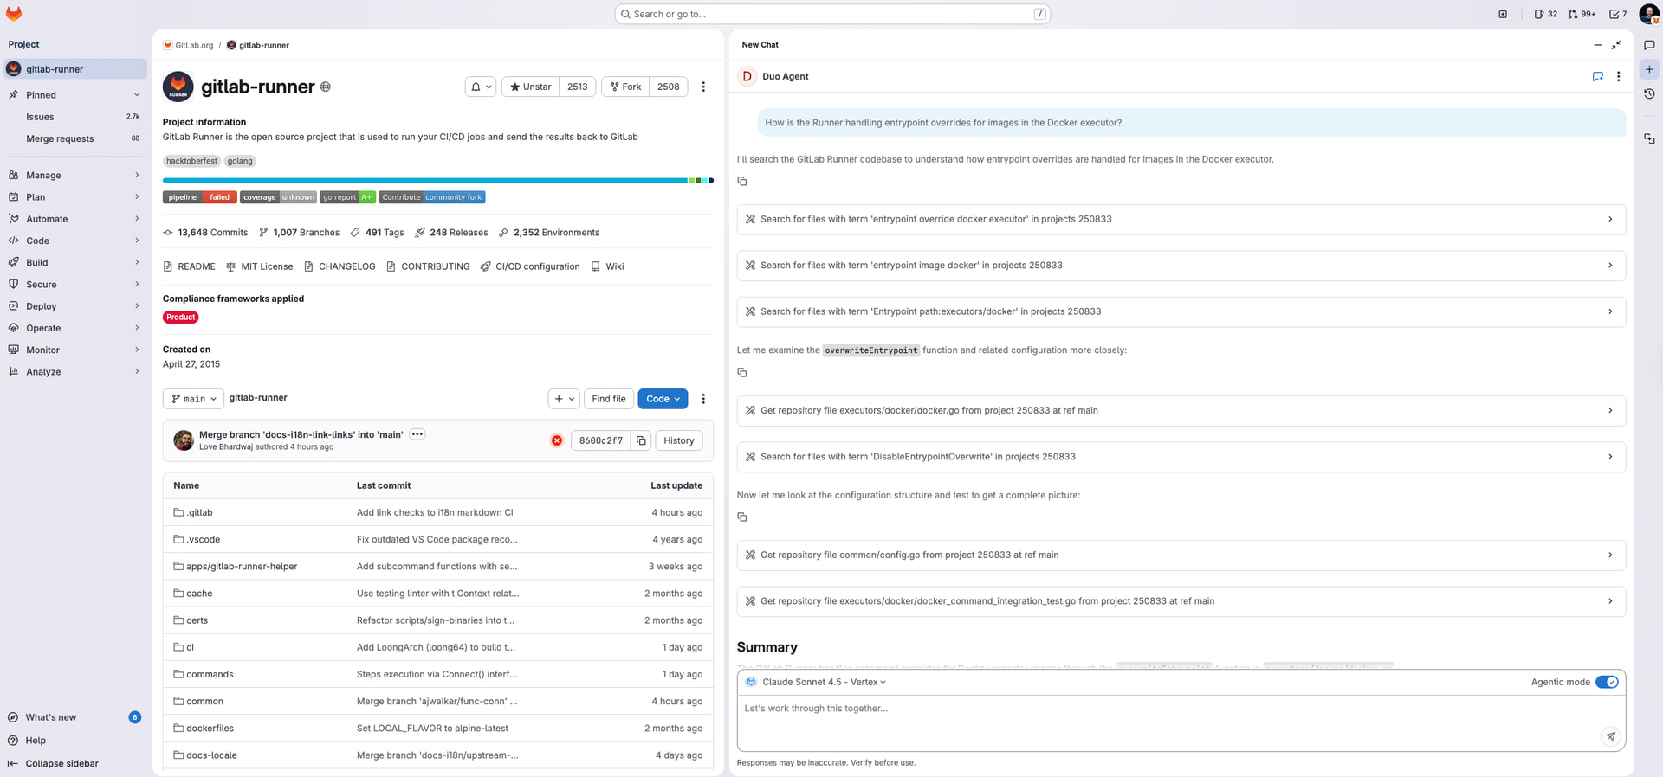Open What's new in the sidebar
This screenshot has height=777, width=1663.
74,717
